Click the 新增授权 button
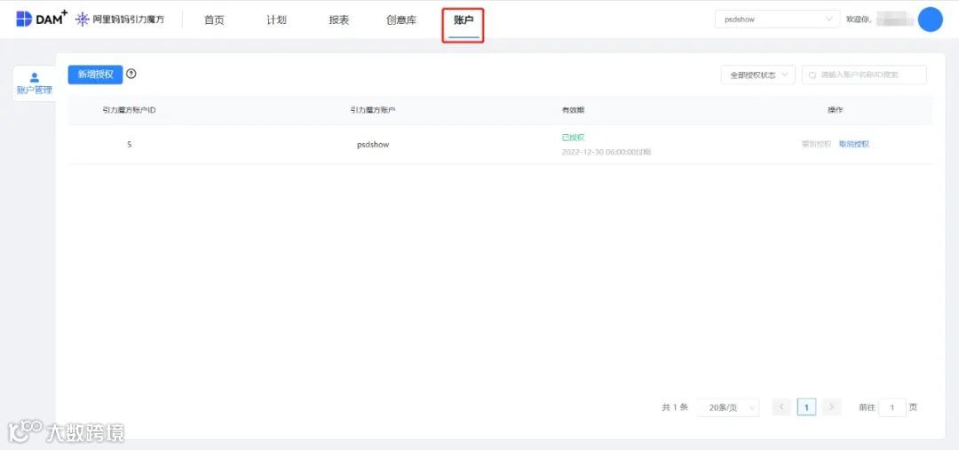 [x=95, y=75]
